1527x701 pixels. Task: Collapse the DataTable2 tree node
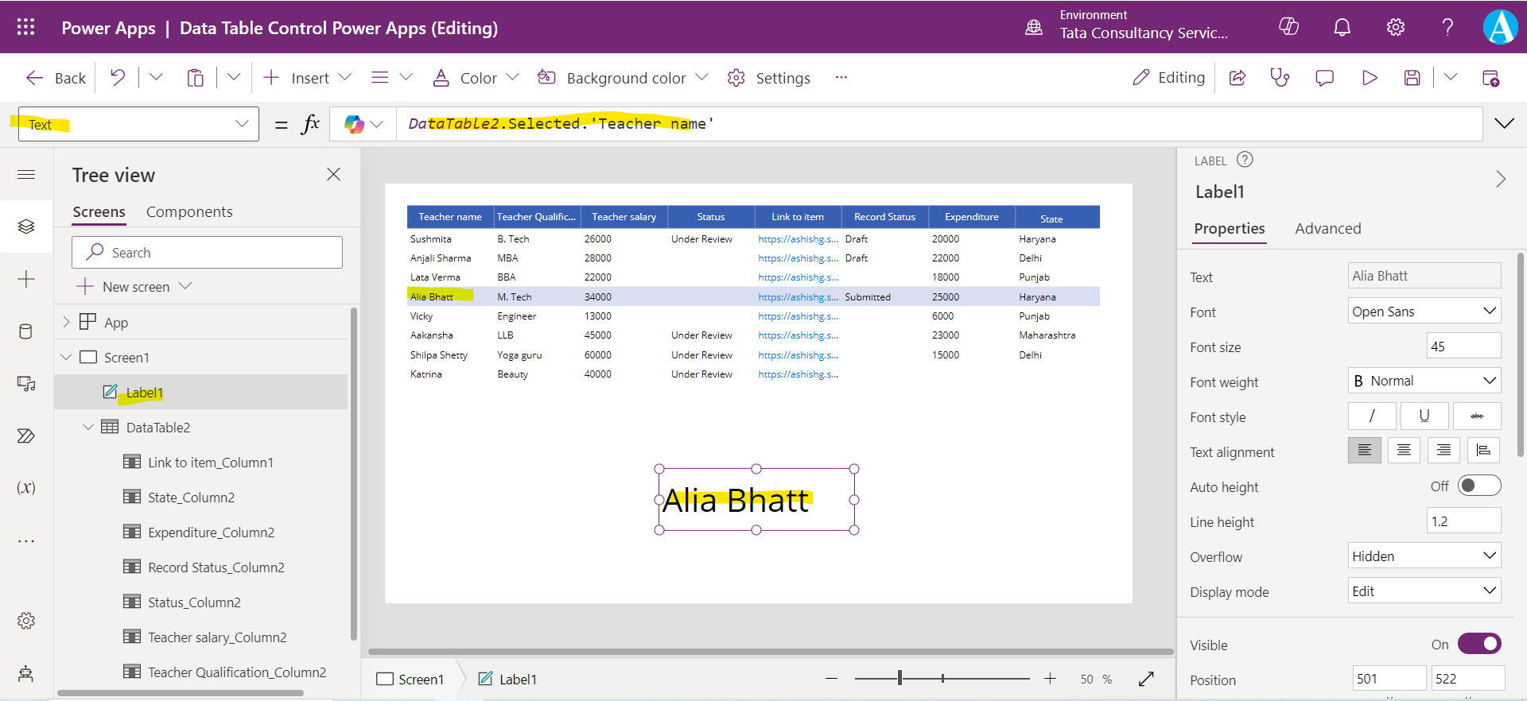(88, 428)
